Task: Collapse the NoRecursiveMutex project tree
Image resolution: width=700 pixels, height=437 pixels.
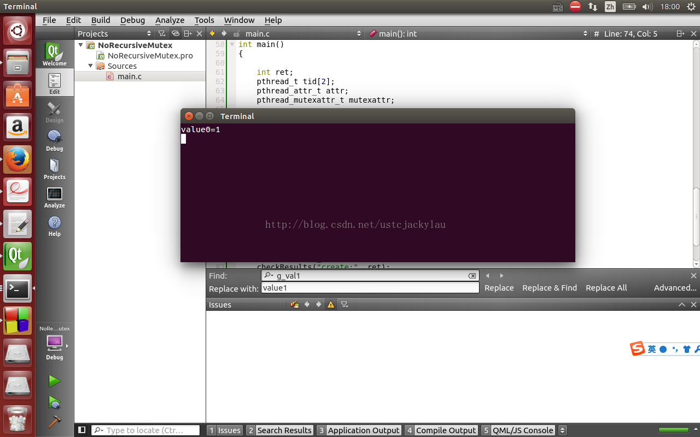Action: (81, 45)
